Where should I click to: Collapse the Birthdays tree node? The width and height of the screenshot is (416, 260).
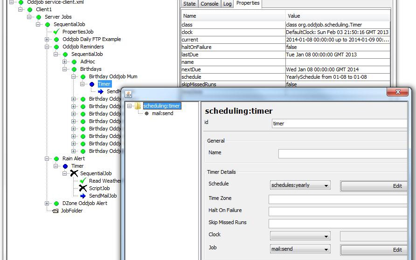tap(65, 69)
